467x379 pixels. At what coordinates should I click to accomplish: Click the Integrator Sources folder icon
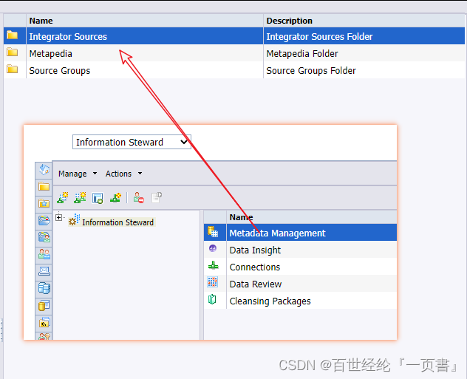(13, 35)
